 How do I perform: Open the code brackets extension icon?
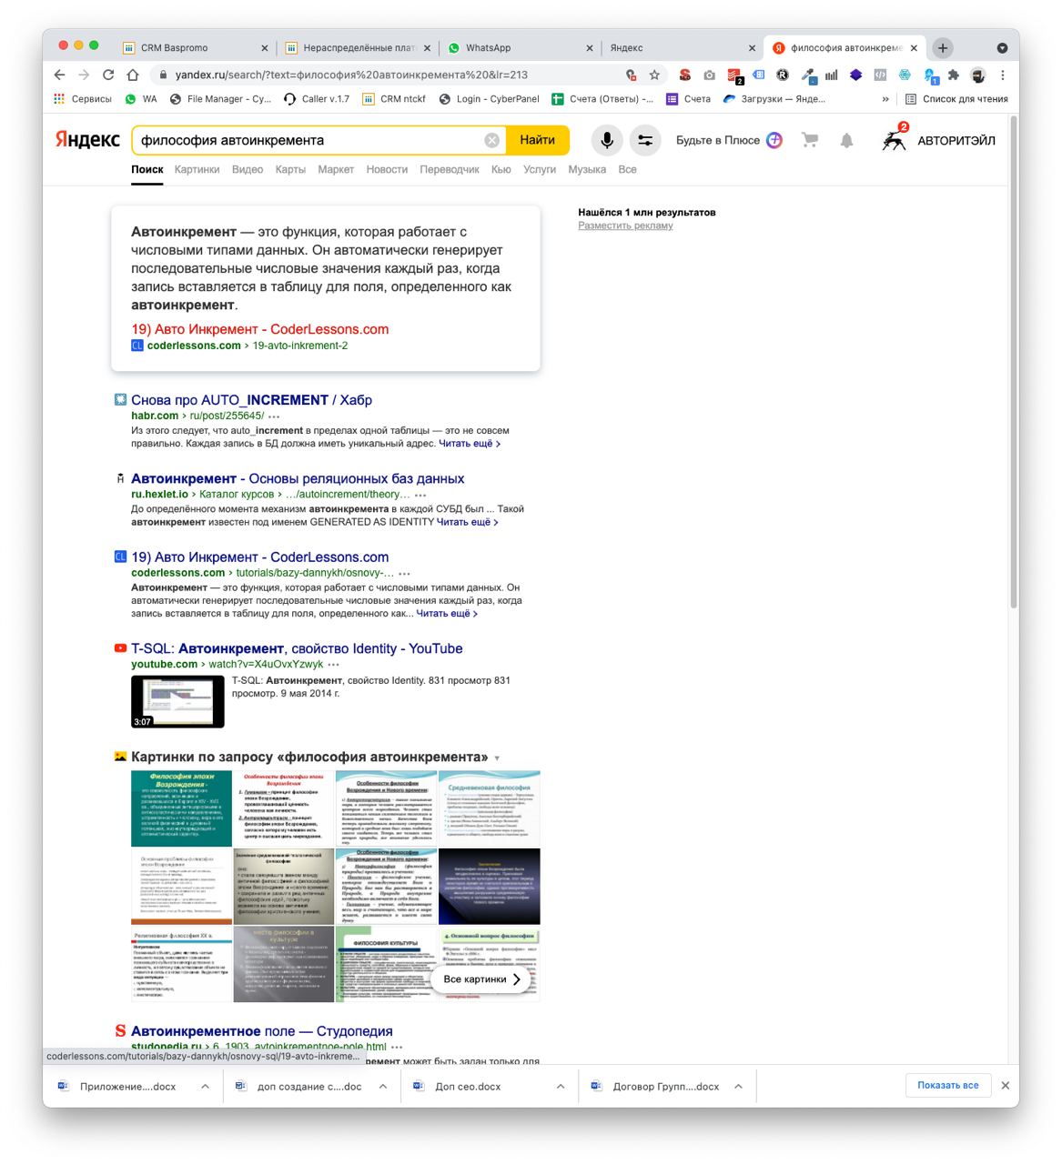(880, 75)
